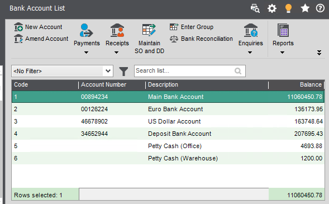This screenshot has width=329, height=204.
Task: Open the No Filter combo box
Action: 62,71
